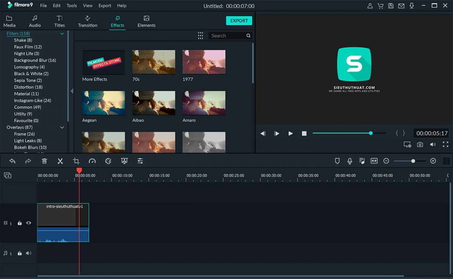Open the Export menu
This screenshot has width=453, height=279.
[x=105, y=5]
